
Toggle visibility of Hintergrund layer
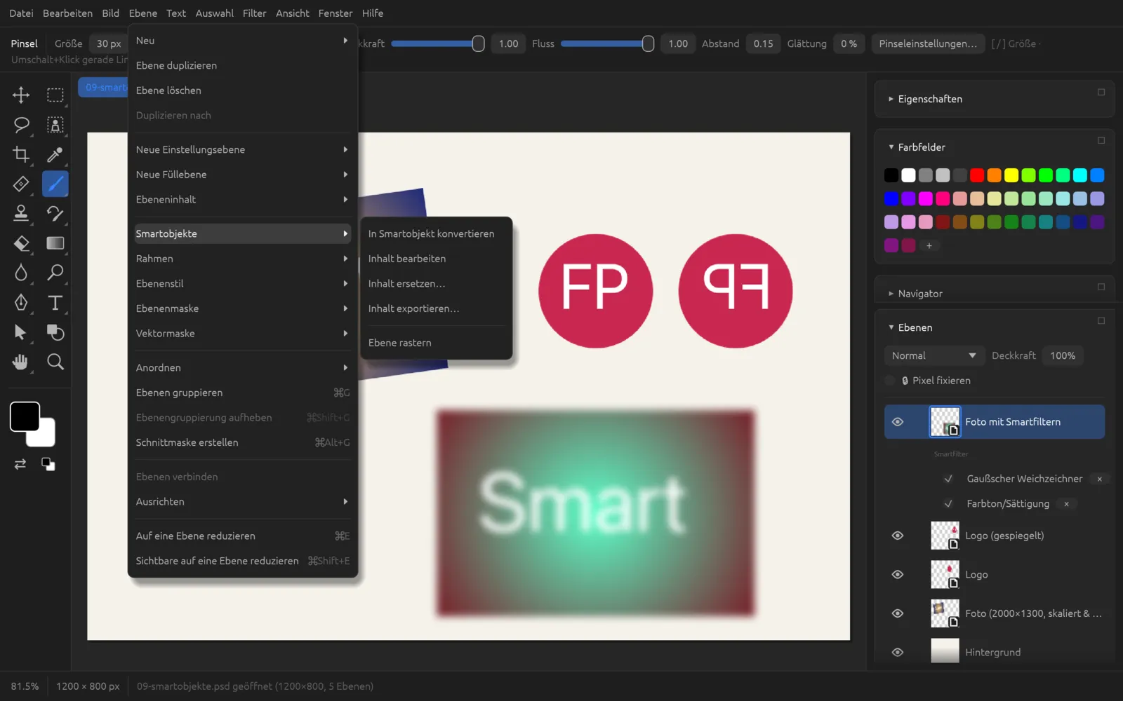click(x=897, y=652)
